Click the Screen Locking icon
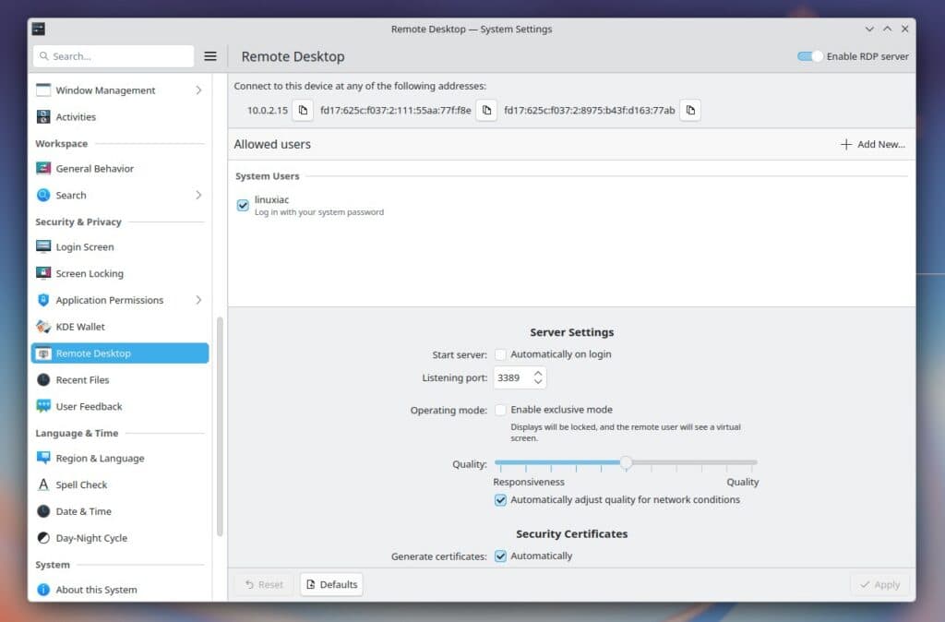Viewport: 945px width, 622px height. [43, 273]
